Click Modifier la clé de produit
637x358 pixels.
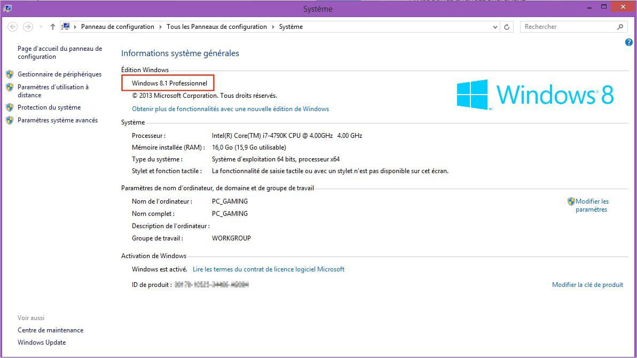tap(587, 285)
